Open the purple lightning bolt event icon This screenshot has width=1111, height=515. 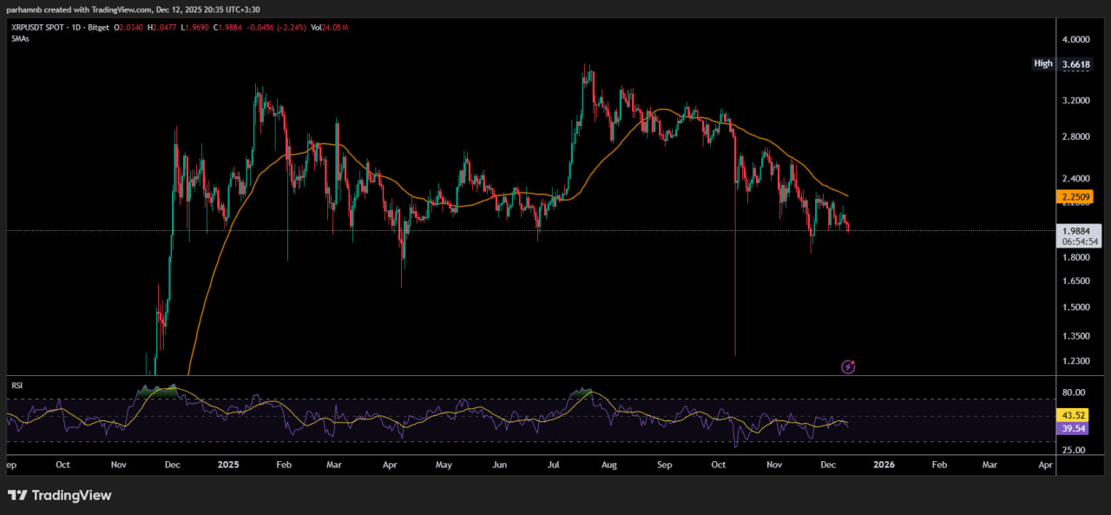(x=849, y=367)
